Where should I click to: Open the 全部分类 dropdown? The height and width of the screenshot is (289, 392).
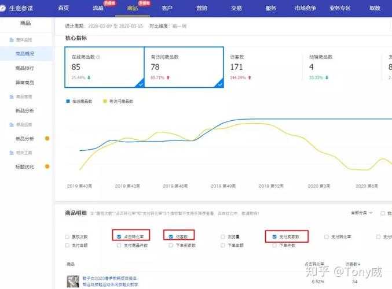(361, 213)
